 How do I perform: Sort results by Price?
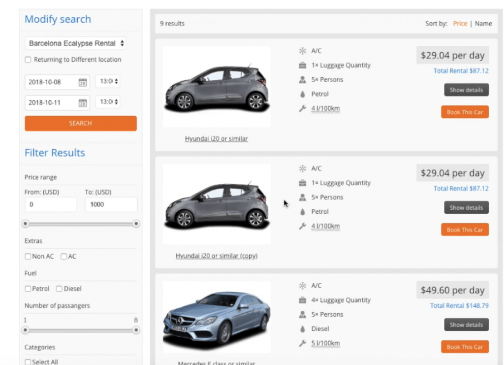click(x=460, y=23)
